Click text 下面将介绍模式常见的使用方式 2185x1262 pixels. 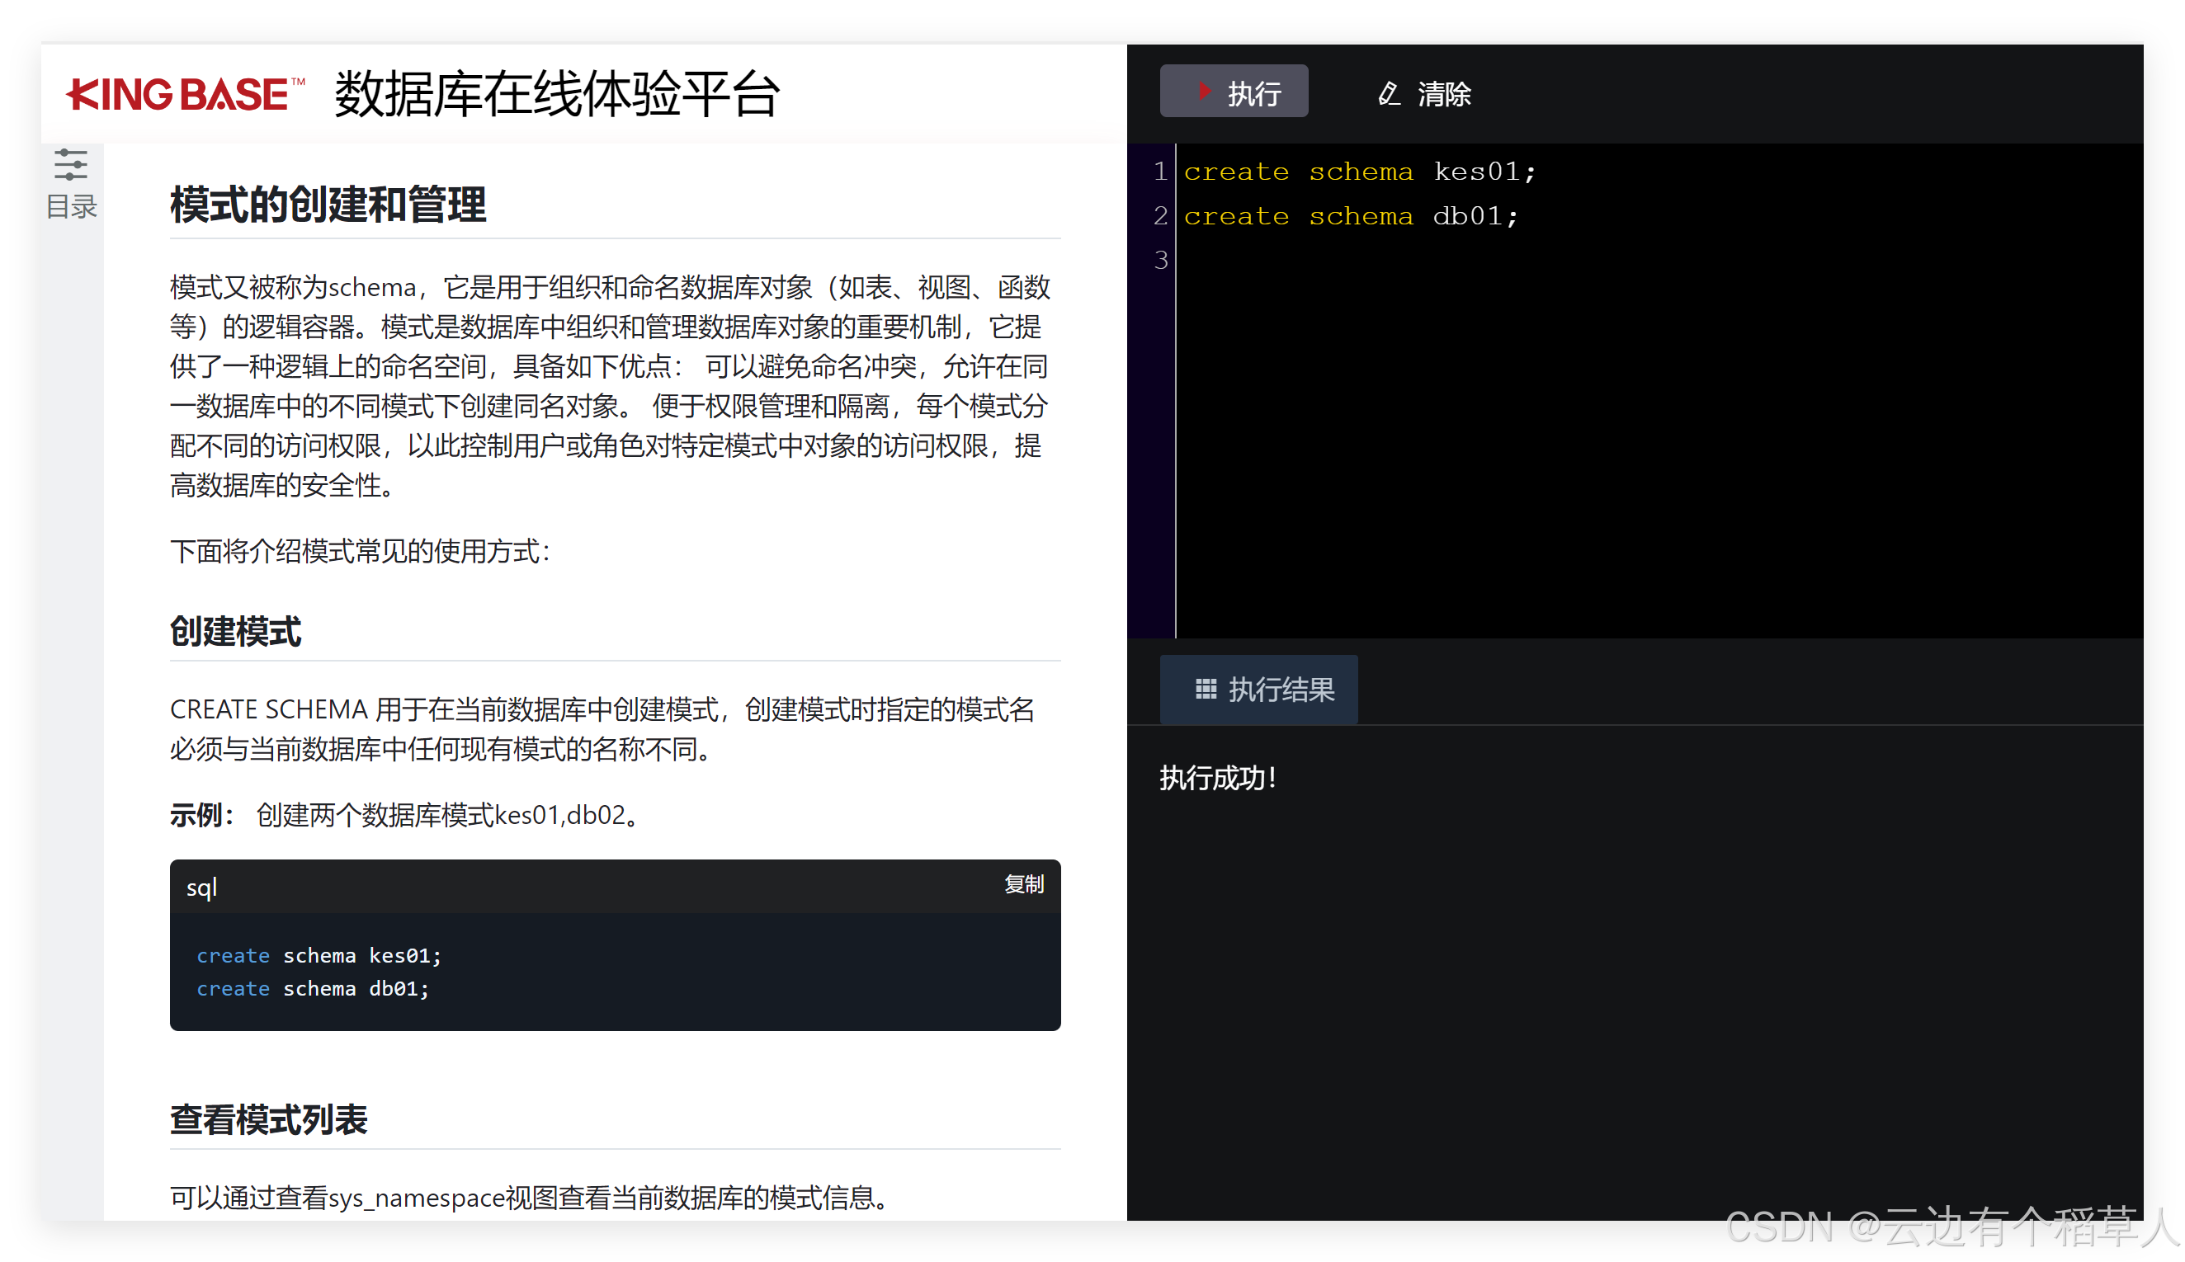pos(360,550)
